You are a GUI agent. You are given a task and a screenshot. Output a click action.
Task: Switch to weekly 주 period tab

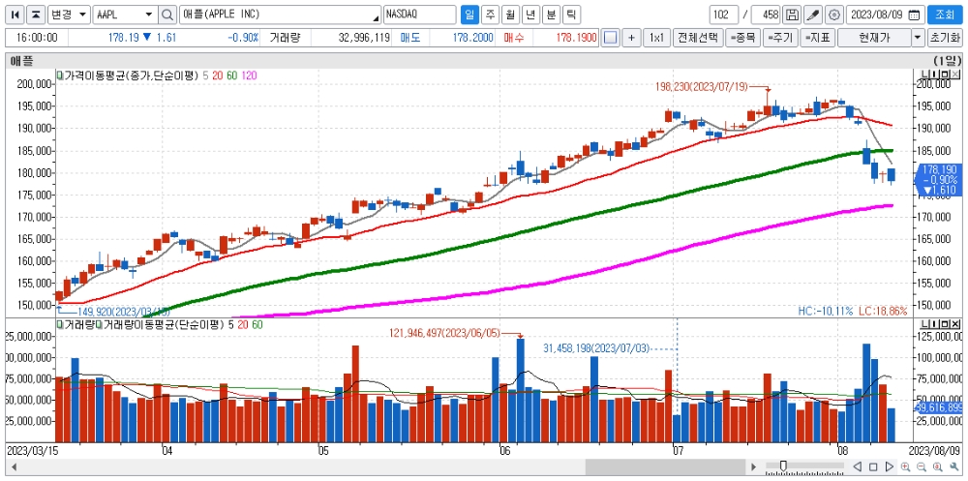point(490,15)
